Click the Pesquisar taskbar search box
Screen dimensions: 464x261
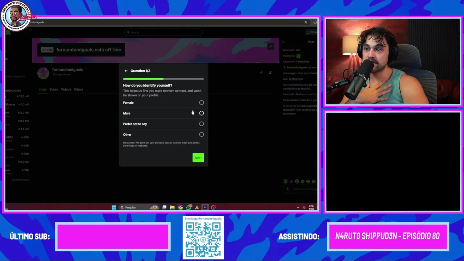tap(139, 207)
